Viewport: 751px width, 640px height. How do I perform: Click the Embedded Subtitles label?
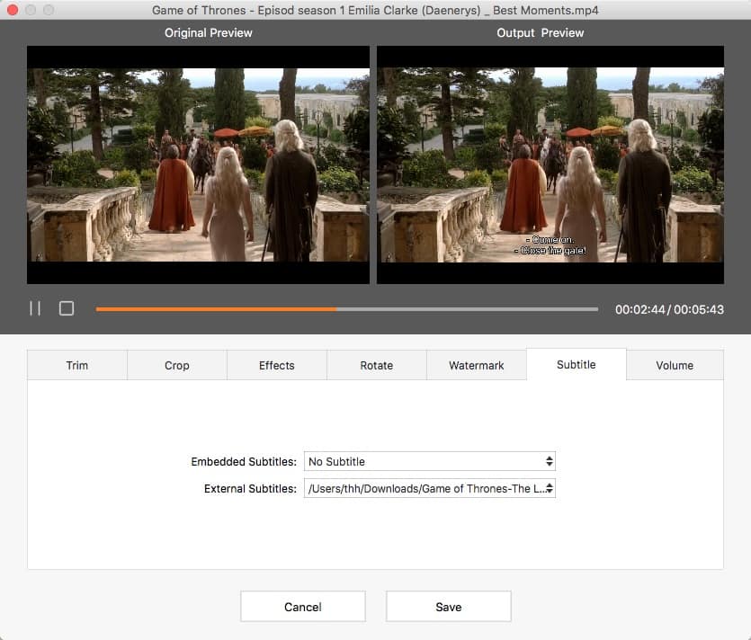pyautogui.click(x=244, y=461)
